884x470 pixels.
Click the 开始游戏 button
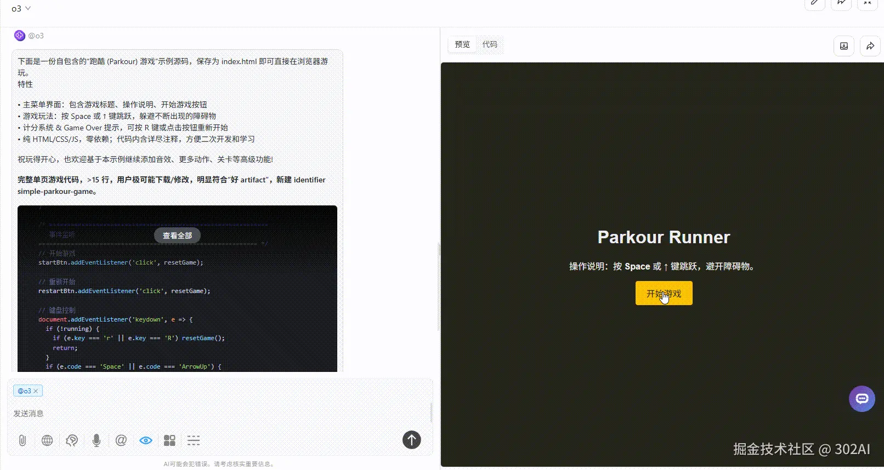(x=664, y=293)
